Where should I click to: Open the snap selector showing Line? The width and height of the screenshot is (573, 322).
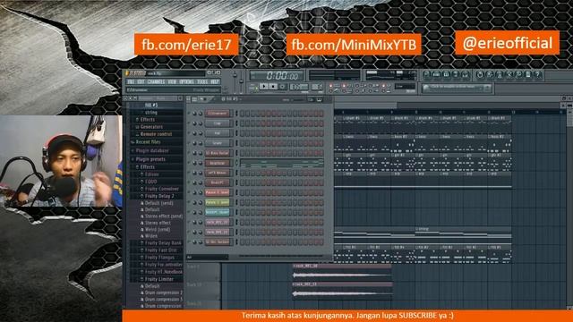(405, 86)
